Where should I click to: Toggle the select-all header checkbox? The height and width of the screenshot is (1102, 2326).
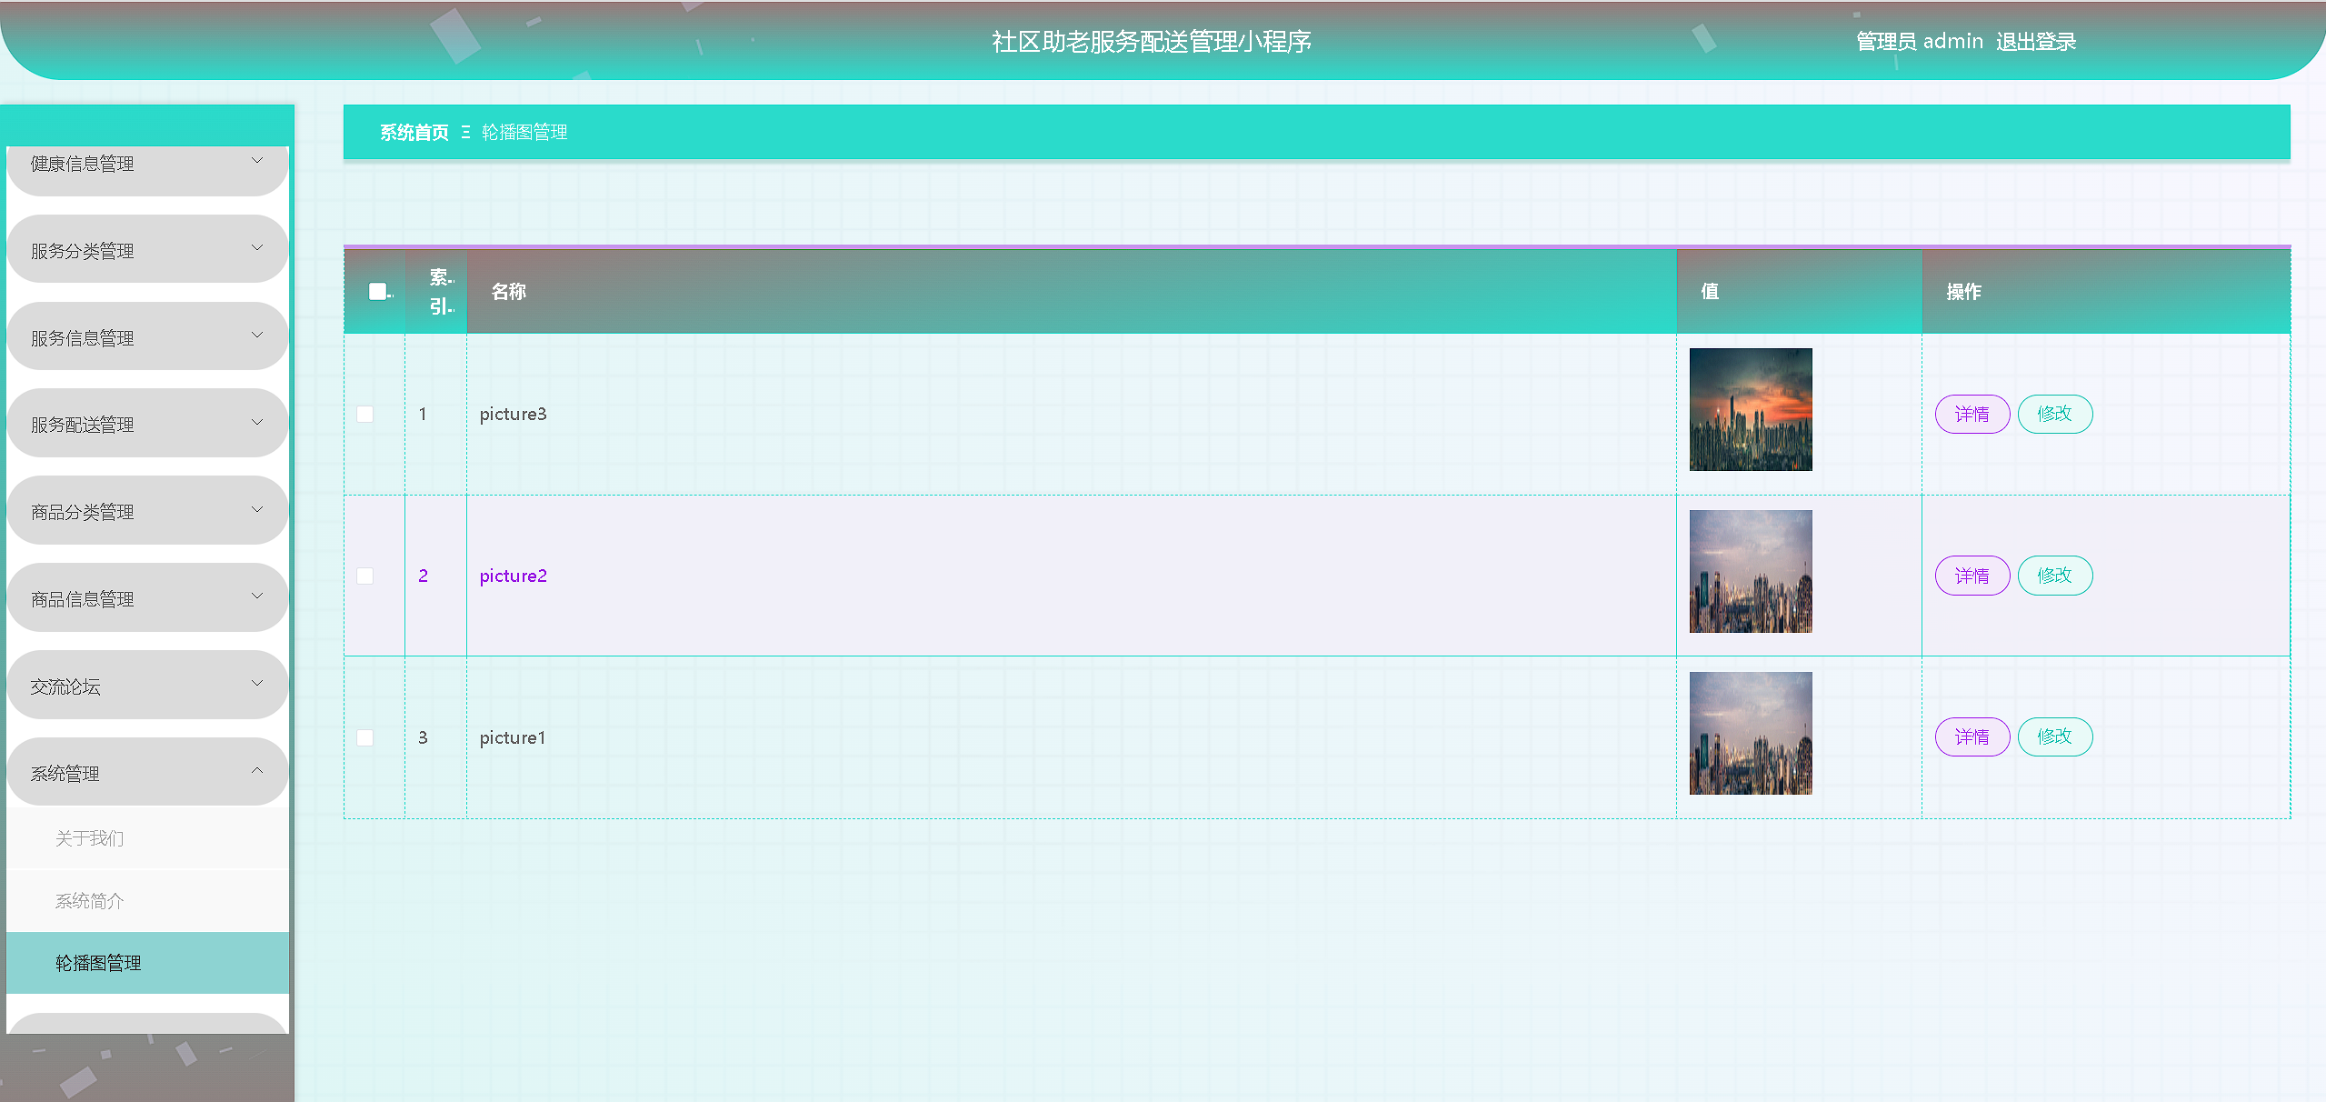(377, 291)
